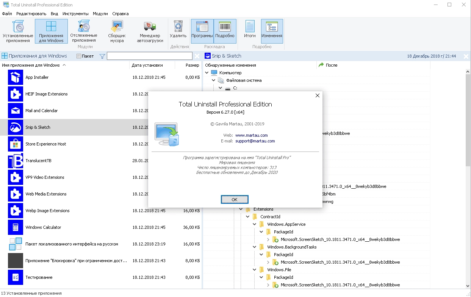This screenshot has width=471, height=297.
Task: Collapse the Windows.BackgroundTasks node
Action: (x=255, y=247)
